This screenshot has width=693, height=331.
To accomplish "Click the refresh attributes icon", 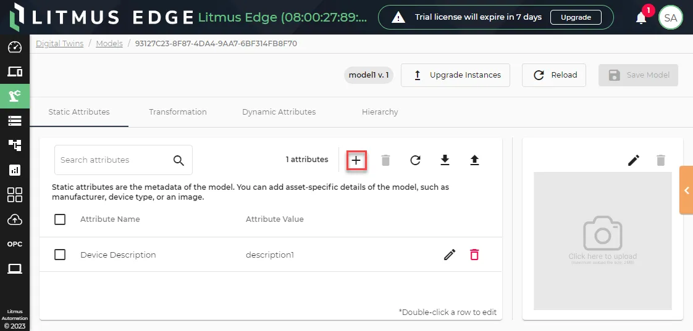I will 415,160.
